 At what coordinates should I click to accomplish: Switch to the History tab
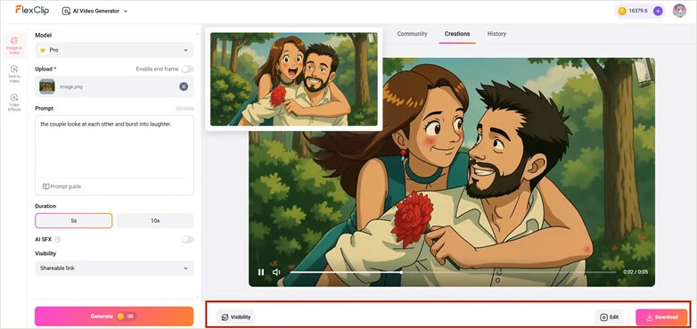tap(496, 34)
